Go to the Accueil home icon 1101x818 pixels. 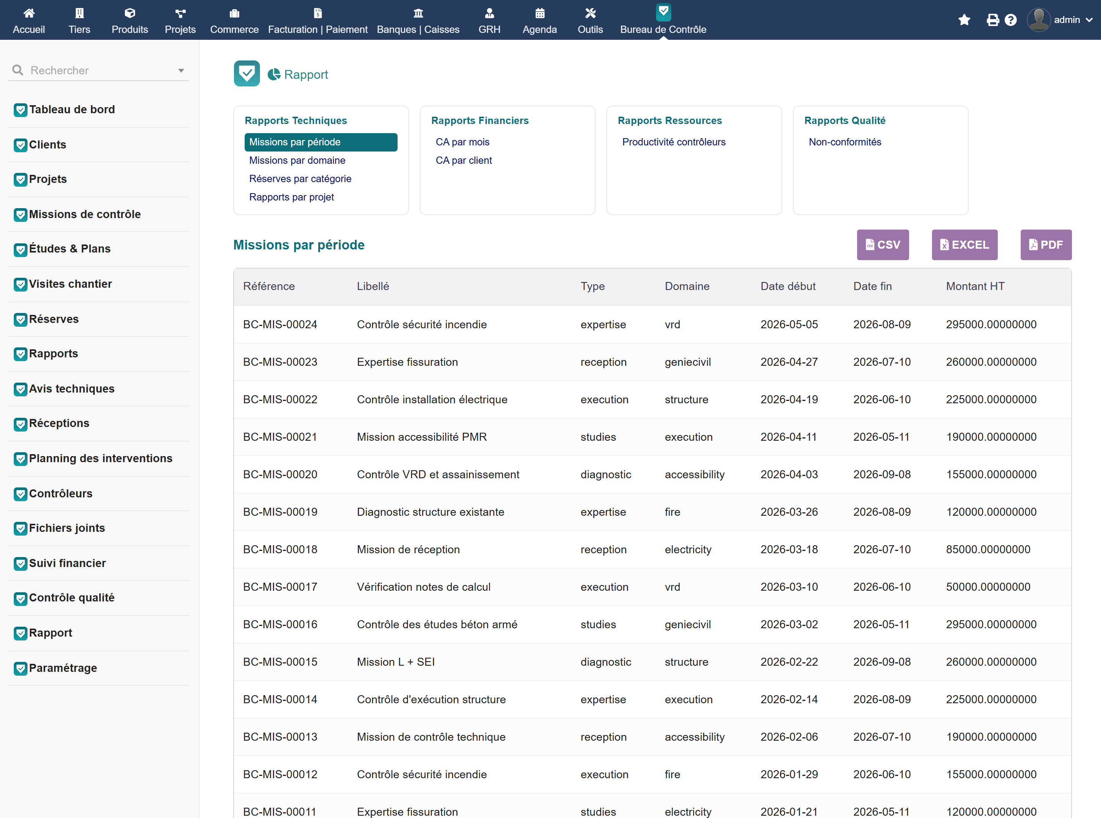[29, 13]
